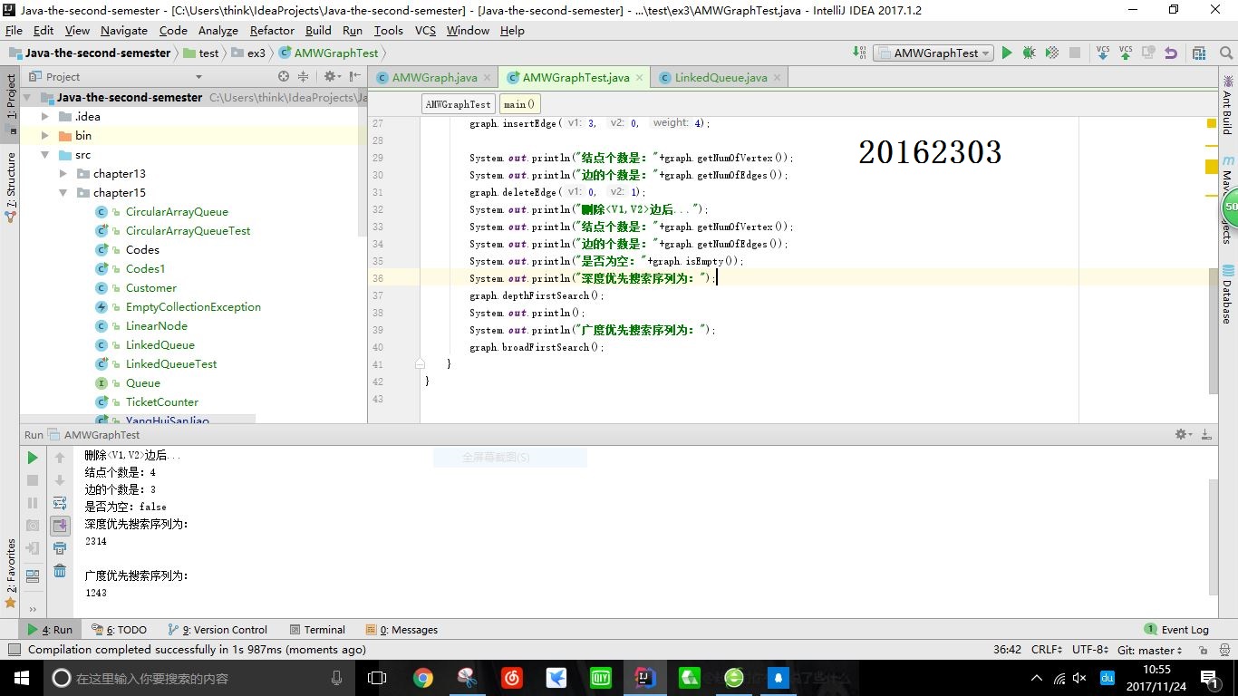The image size is (1238, 696).
Task: Toggle scroll to end in Run console
Action: pos(60,526)
